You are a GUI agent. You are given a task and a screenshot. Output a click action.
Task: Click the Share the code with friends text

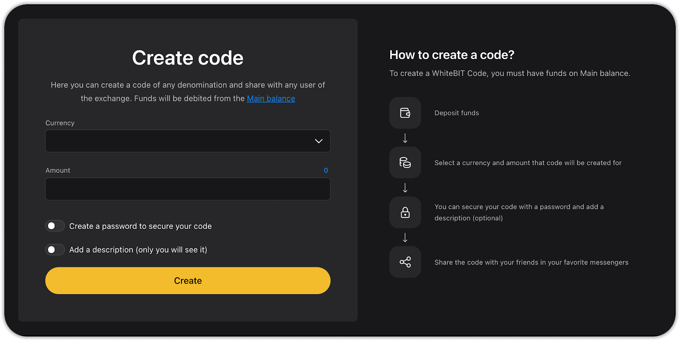pos(531,262)
